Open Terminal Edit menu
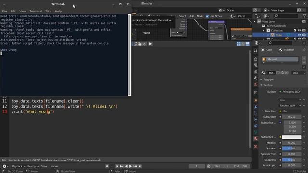 (x=13, y=11)
